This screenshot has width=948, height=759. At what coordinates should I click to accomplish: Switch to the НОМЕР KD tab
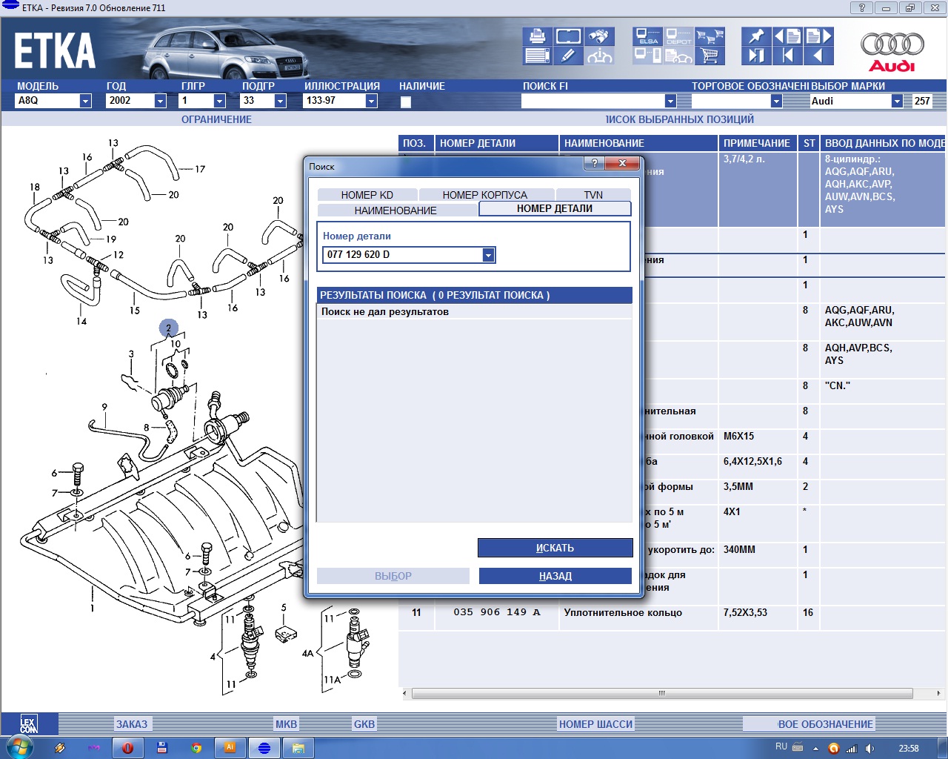(x=367, y=195)
